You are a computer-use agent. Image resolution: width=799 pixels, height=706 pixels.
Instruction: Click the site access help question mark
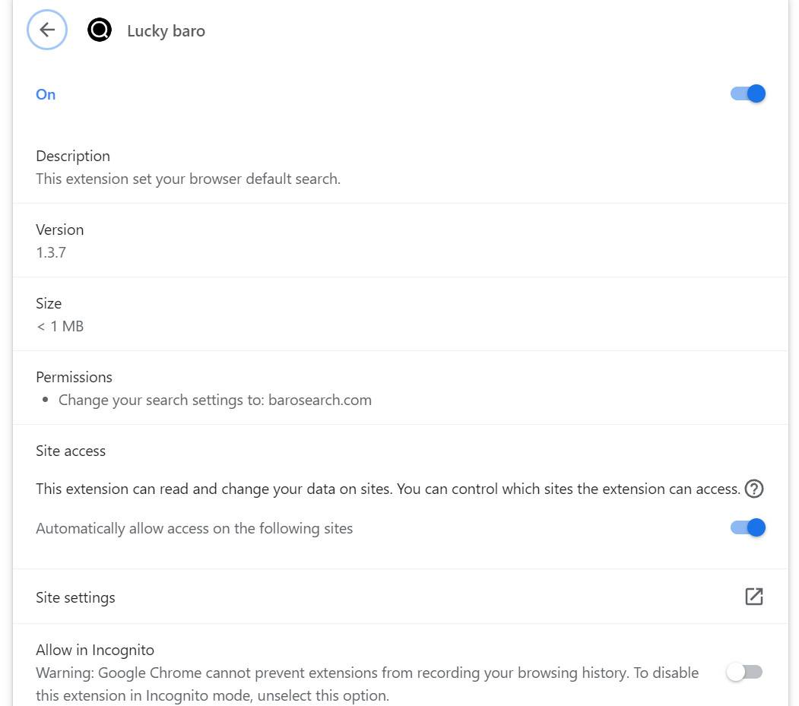point(753,489)
